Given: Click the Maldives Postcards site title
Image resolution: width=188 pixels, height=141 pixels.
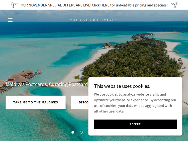Looking at the screenshot, I should click(x=94, y=20).
